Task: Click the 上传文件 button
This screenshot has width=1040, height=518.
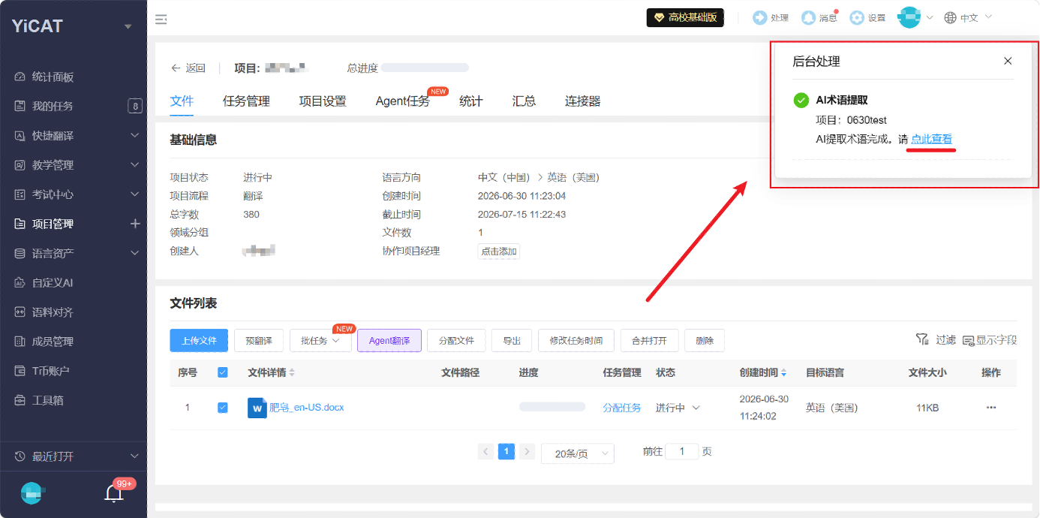Action: tap(199, 341)
